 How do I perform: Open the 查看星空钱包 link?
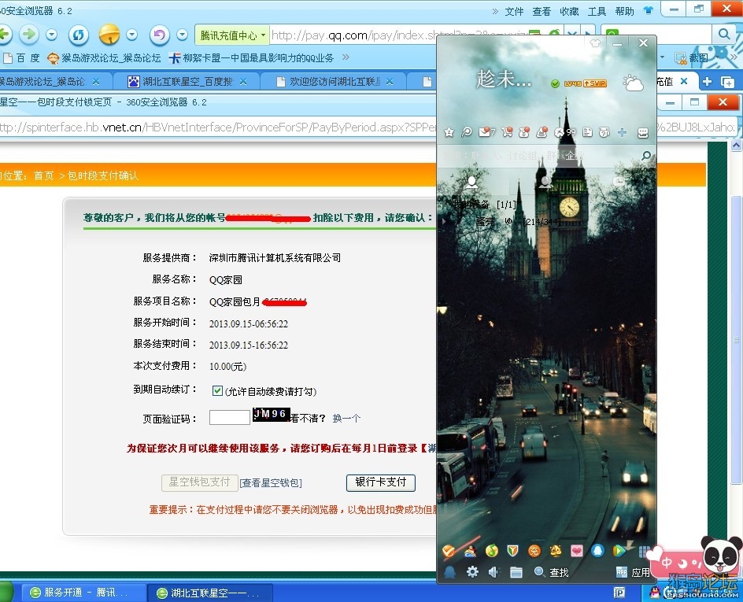click(x=271, y=482)
